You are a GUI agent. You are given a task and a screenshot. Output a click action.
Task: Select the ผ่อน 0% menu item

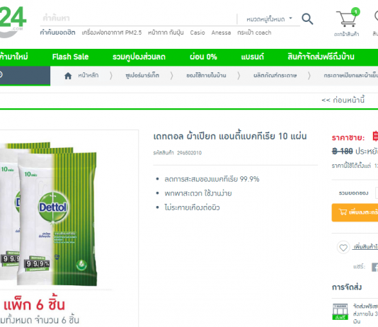(203, 57)
